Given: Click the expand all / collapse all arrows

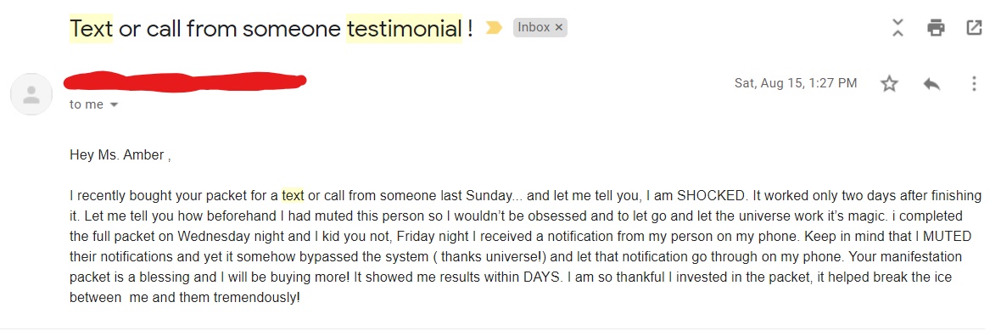Looking at the screenshot, I should click(x=898, y=27).
